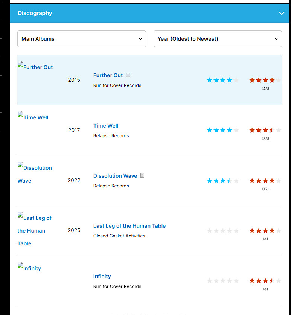Collapse the Discography section chevron
This screenshot has height=315, width=291.
pyautogui.click(x=282, y=13)
